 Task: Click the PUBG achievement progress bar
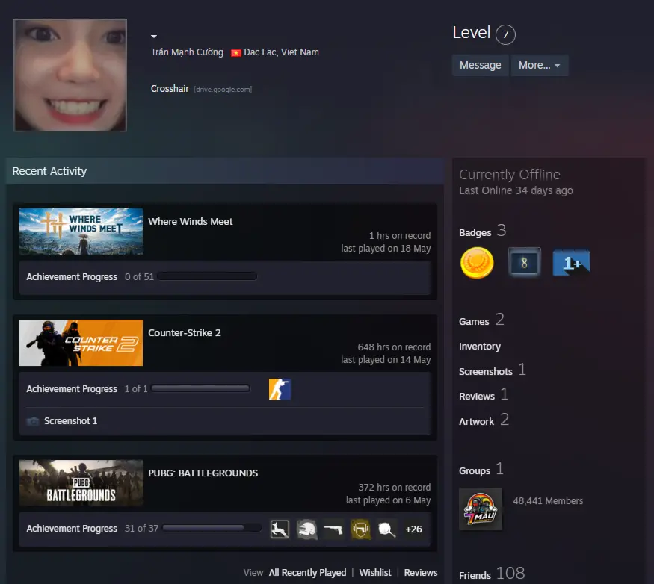click(212, 528)
